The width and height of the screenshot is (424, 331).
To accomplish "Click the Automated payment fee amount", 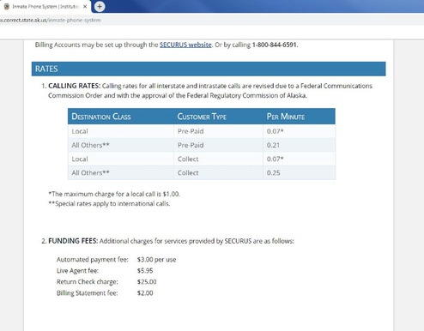I will (x=156, y=260).
